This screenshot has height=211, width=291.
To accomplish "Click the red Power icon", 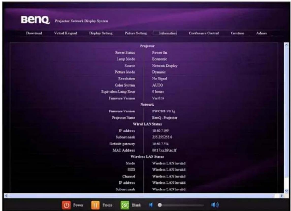I will [66, 205].
